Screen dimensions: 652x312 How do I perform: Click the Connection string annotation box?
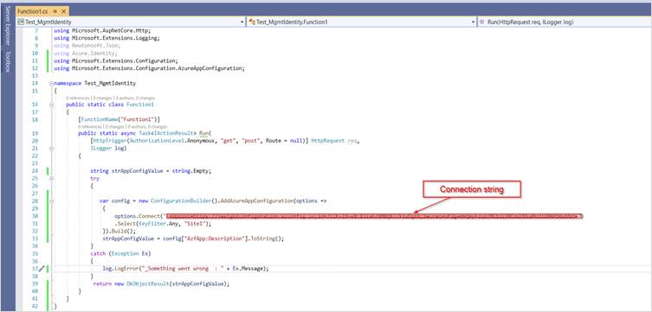[x=472, y=189]
